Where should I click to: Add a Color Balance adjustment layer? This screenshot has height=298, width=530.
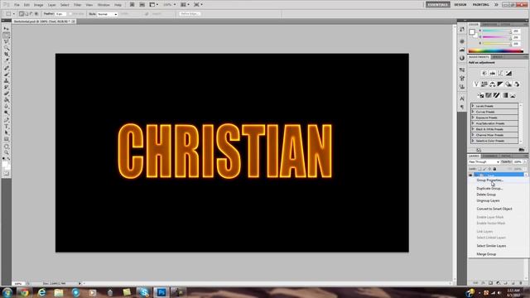(492, 84)
